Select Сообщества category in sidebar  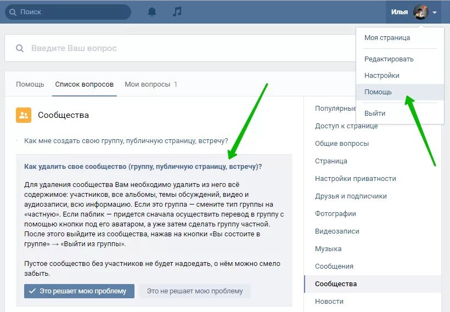coord(373,284)
